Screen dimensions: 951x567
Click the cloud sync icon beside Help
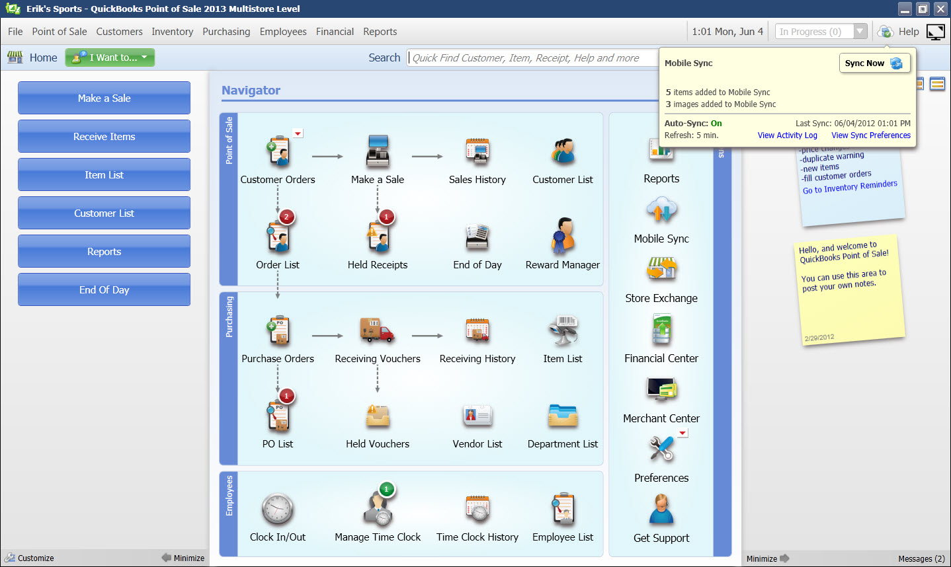886,32
